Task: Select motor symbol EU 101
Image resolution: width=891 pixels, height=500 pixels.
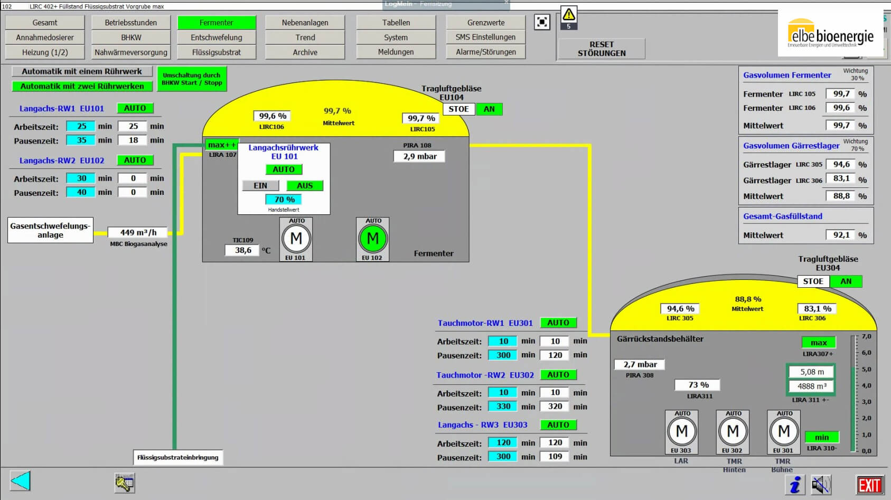Action: click(296, 239)
